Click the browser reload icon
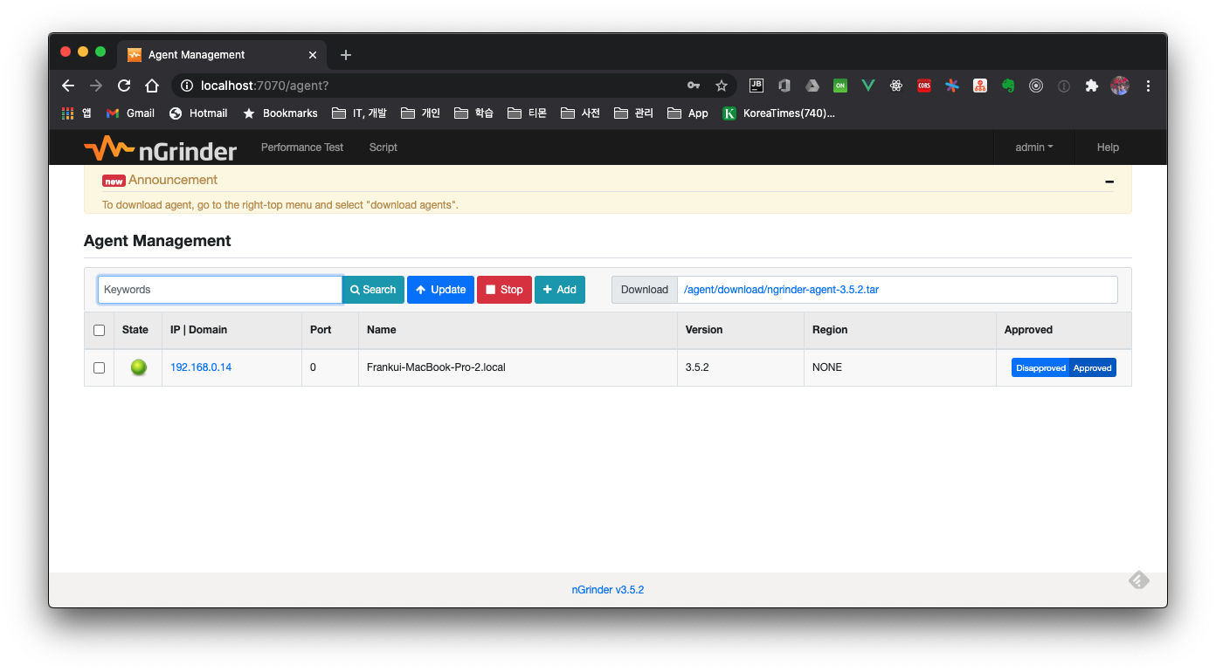The image size is (1216, 672). click(124, 86)
